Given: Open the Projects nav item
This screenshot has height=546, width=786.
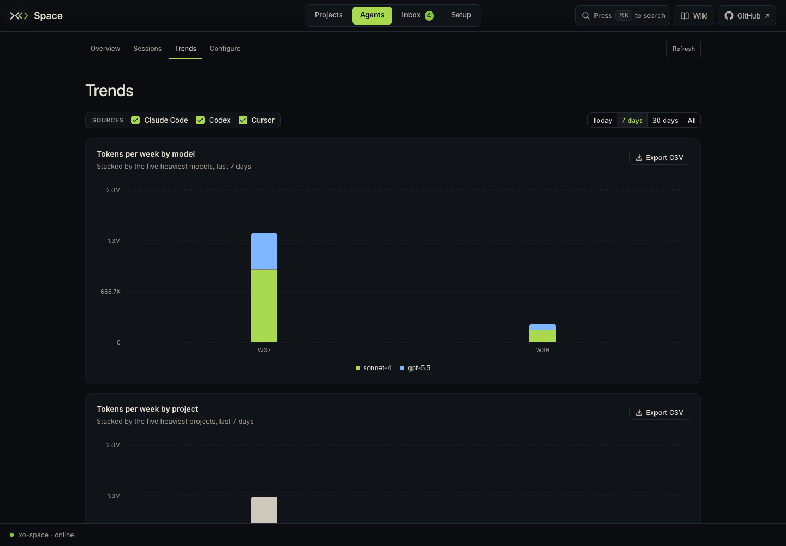Looking at the screenshot, I should pos(329,15).
